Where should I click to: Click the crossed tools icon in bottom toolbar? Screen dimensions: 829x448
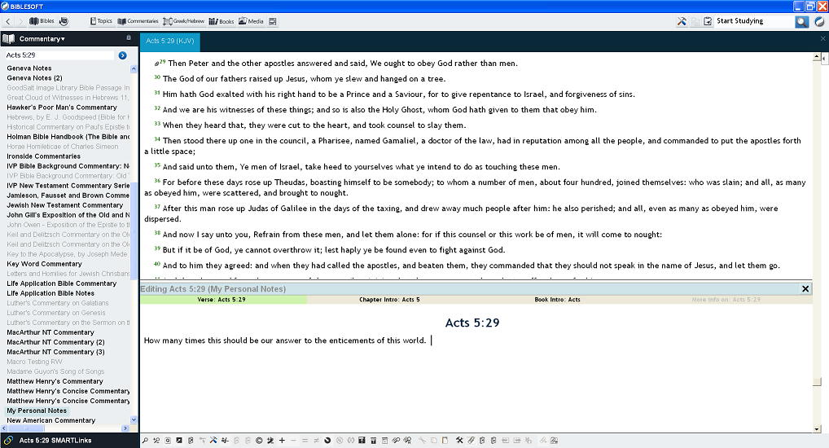213,440
